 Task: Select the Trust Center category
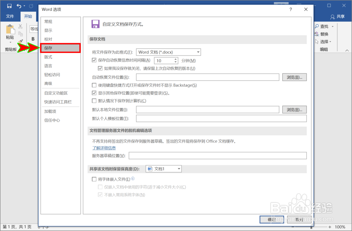click(x=61, y=120)
